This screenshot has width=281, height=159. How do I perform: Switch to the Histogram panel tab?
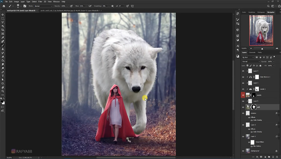click(x=261, y=12)
